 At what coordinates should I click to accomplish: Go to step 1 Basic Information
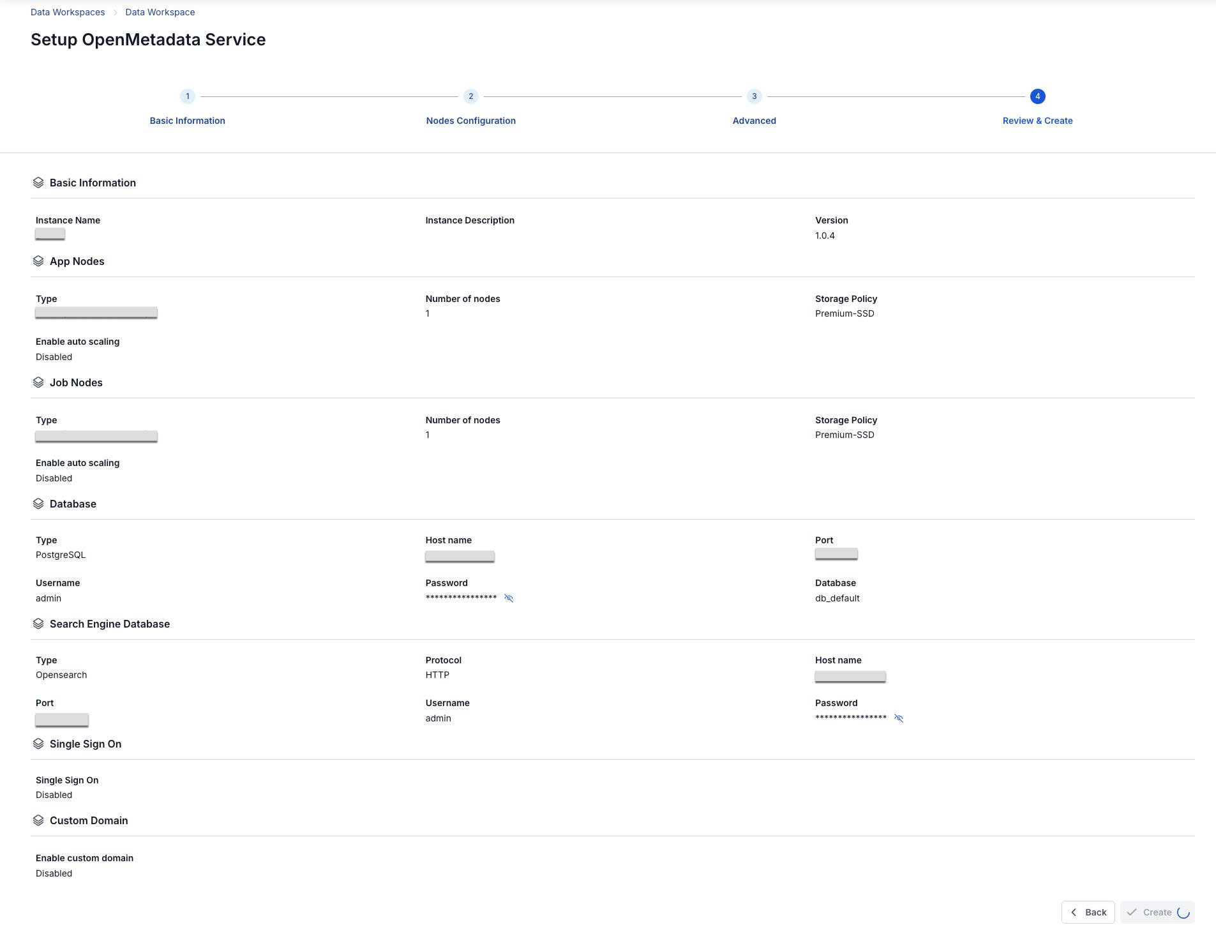188,96
